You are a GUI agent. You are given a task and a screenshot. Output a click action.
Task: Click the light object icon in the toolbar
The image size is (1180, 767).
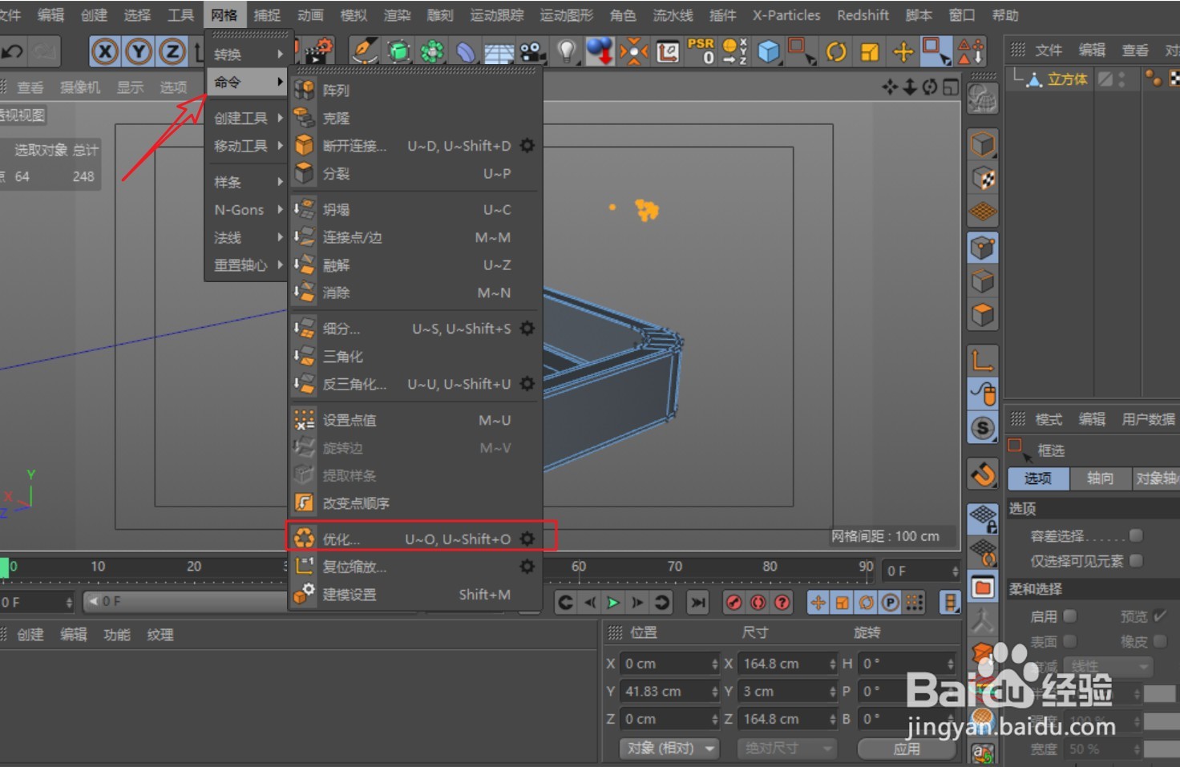[568, 50]
